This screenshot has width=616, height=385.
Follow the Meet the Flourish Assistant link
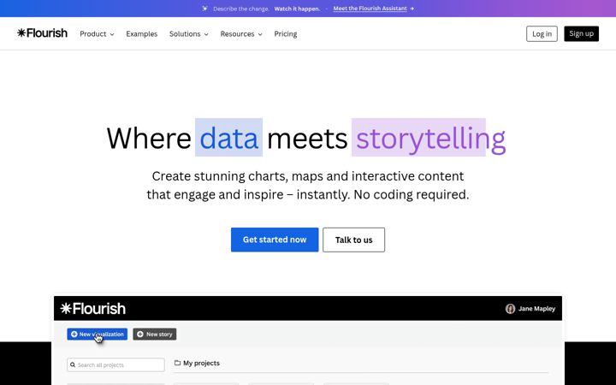pos(370,9)
